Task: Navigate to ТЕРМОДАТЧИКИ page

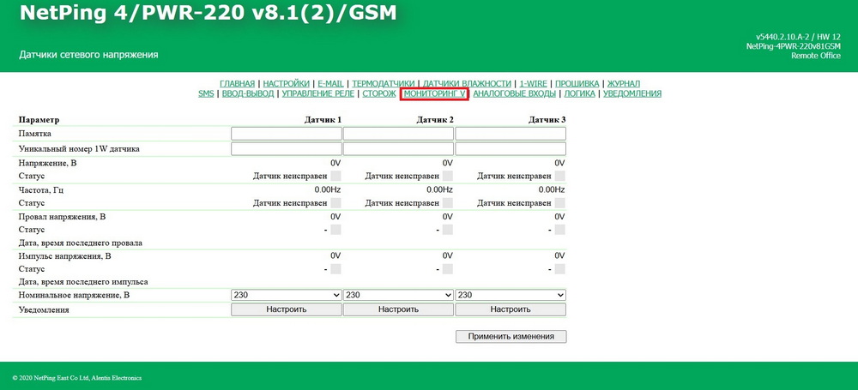Action: (x=383, y=83)
